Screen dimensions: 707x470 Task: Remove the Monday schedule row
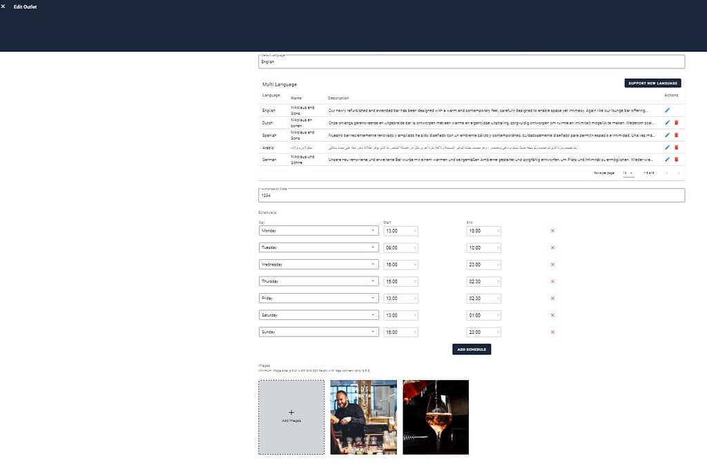pos(552,231)
